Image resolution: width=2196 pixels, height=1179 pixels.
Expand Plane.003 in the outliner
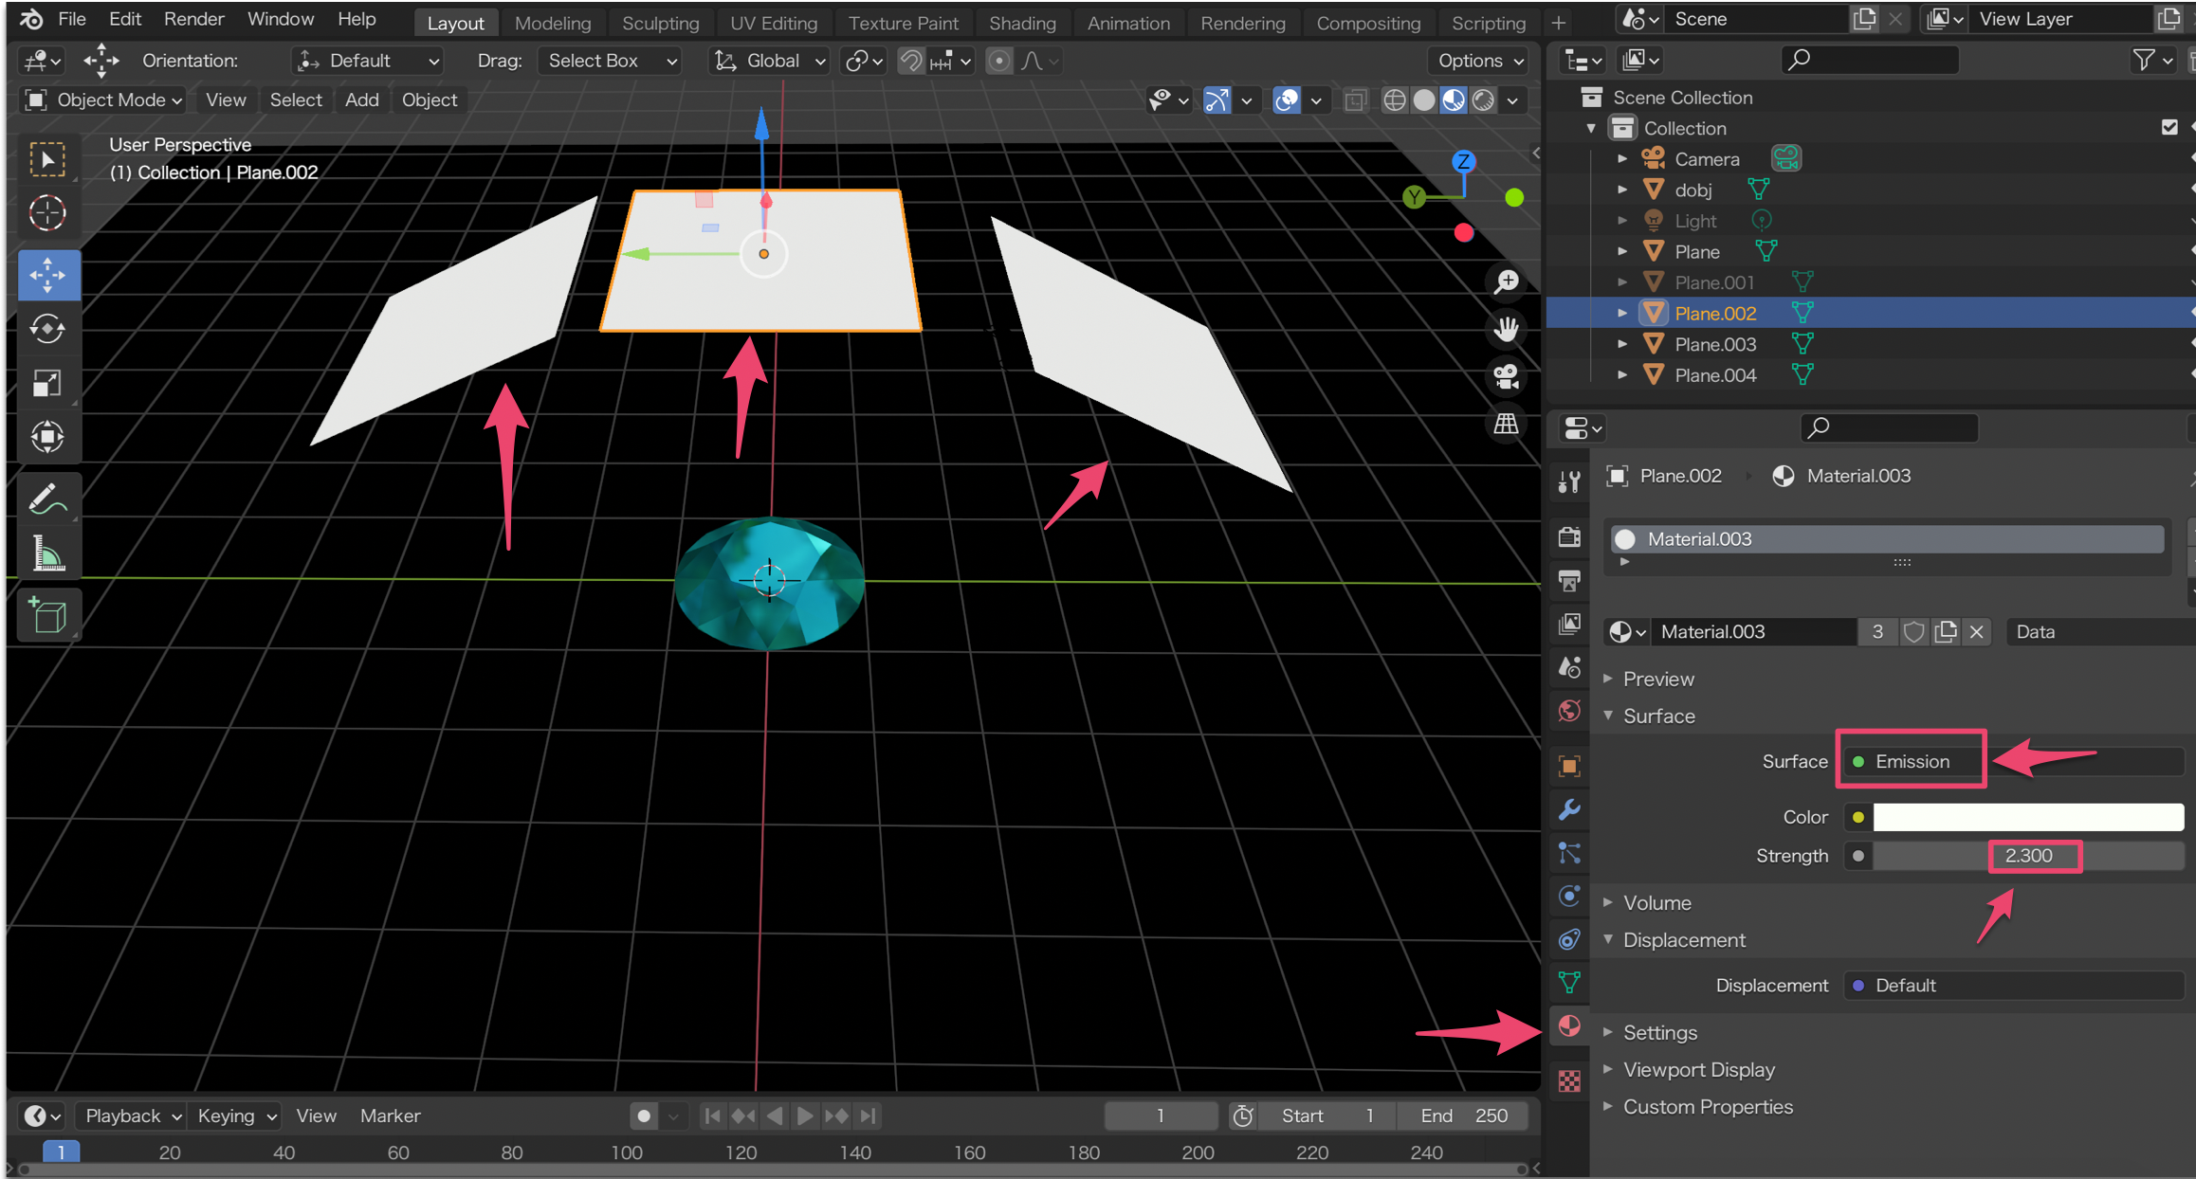(x=1622, y=344)
